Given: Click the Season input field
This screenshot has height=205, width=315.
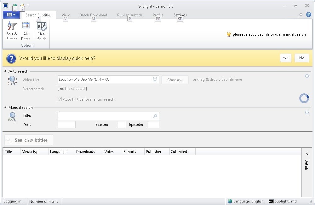Looking at the screenshot, I should click(x=122, y=125).
